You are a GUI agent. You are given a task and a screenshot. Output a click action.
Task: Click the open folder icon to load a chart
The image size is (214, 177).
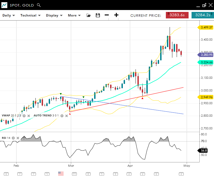pyautogui.click(x=88, y=15)
